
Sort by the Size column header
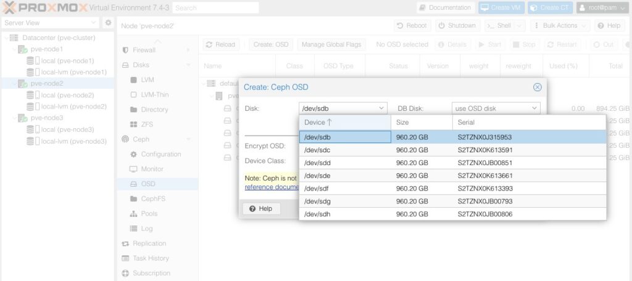click(422, 123)
